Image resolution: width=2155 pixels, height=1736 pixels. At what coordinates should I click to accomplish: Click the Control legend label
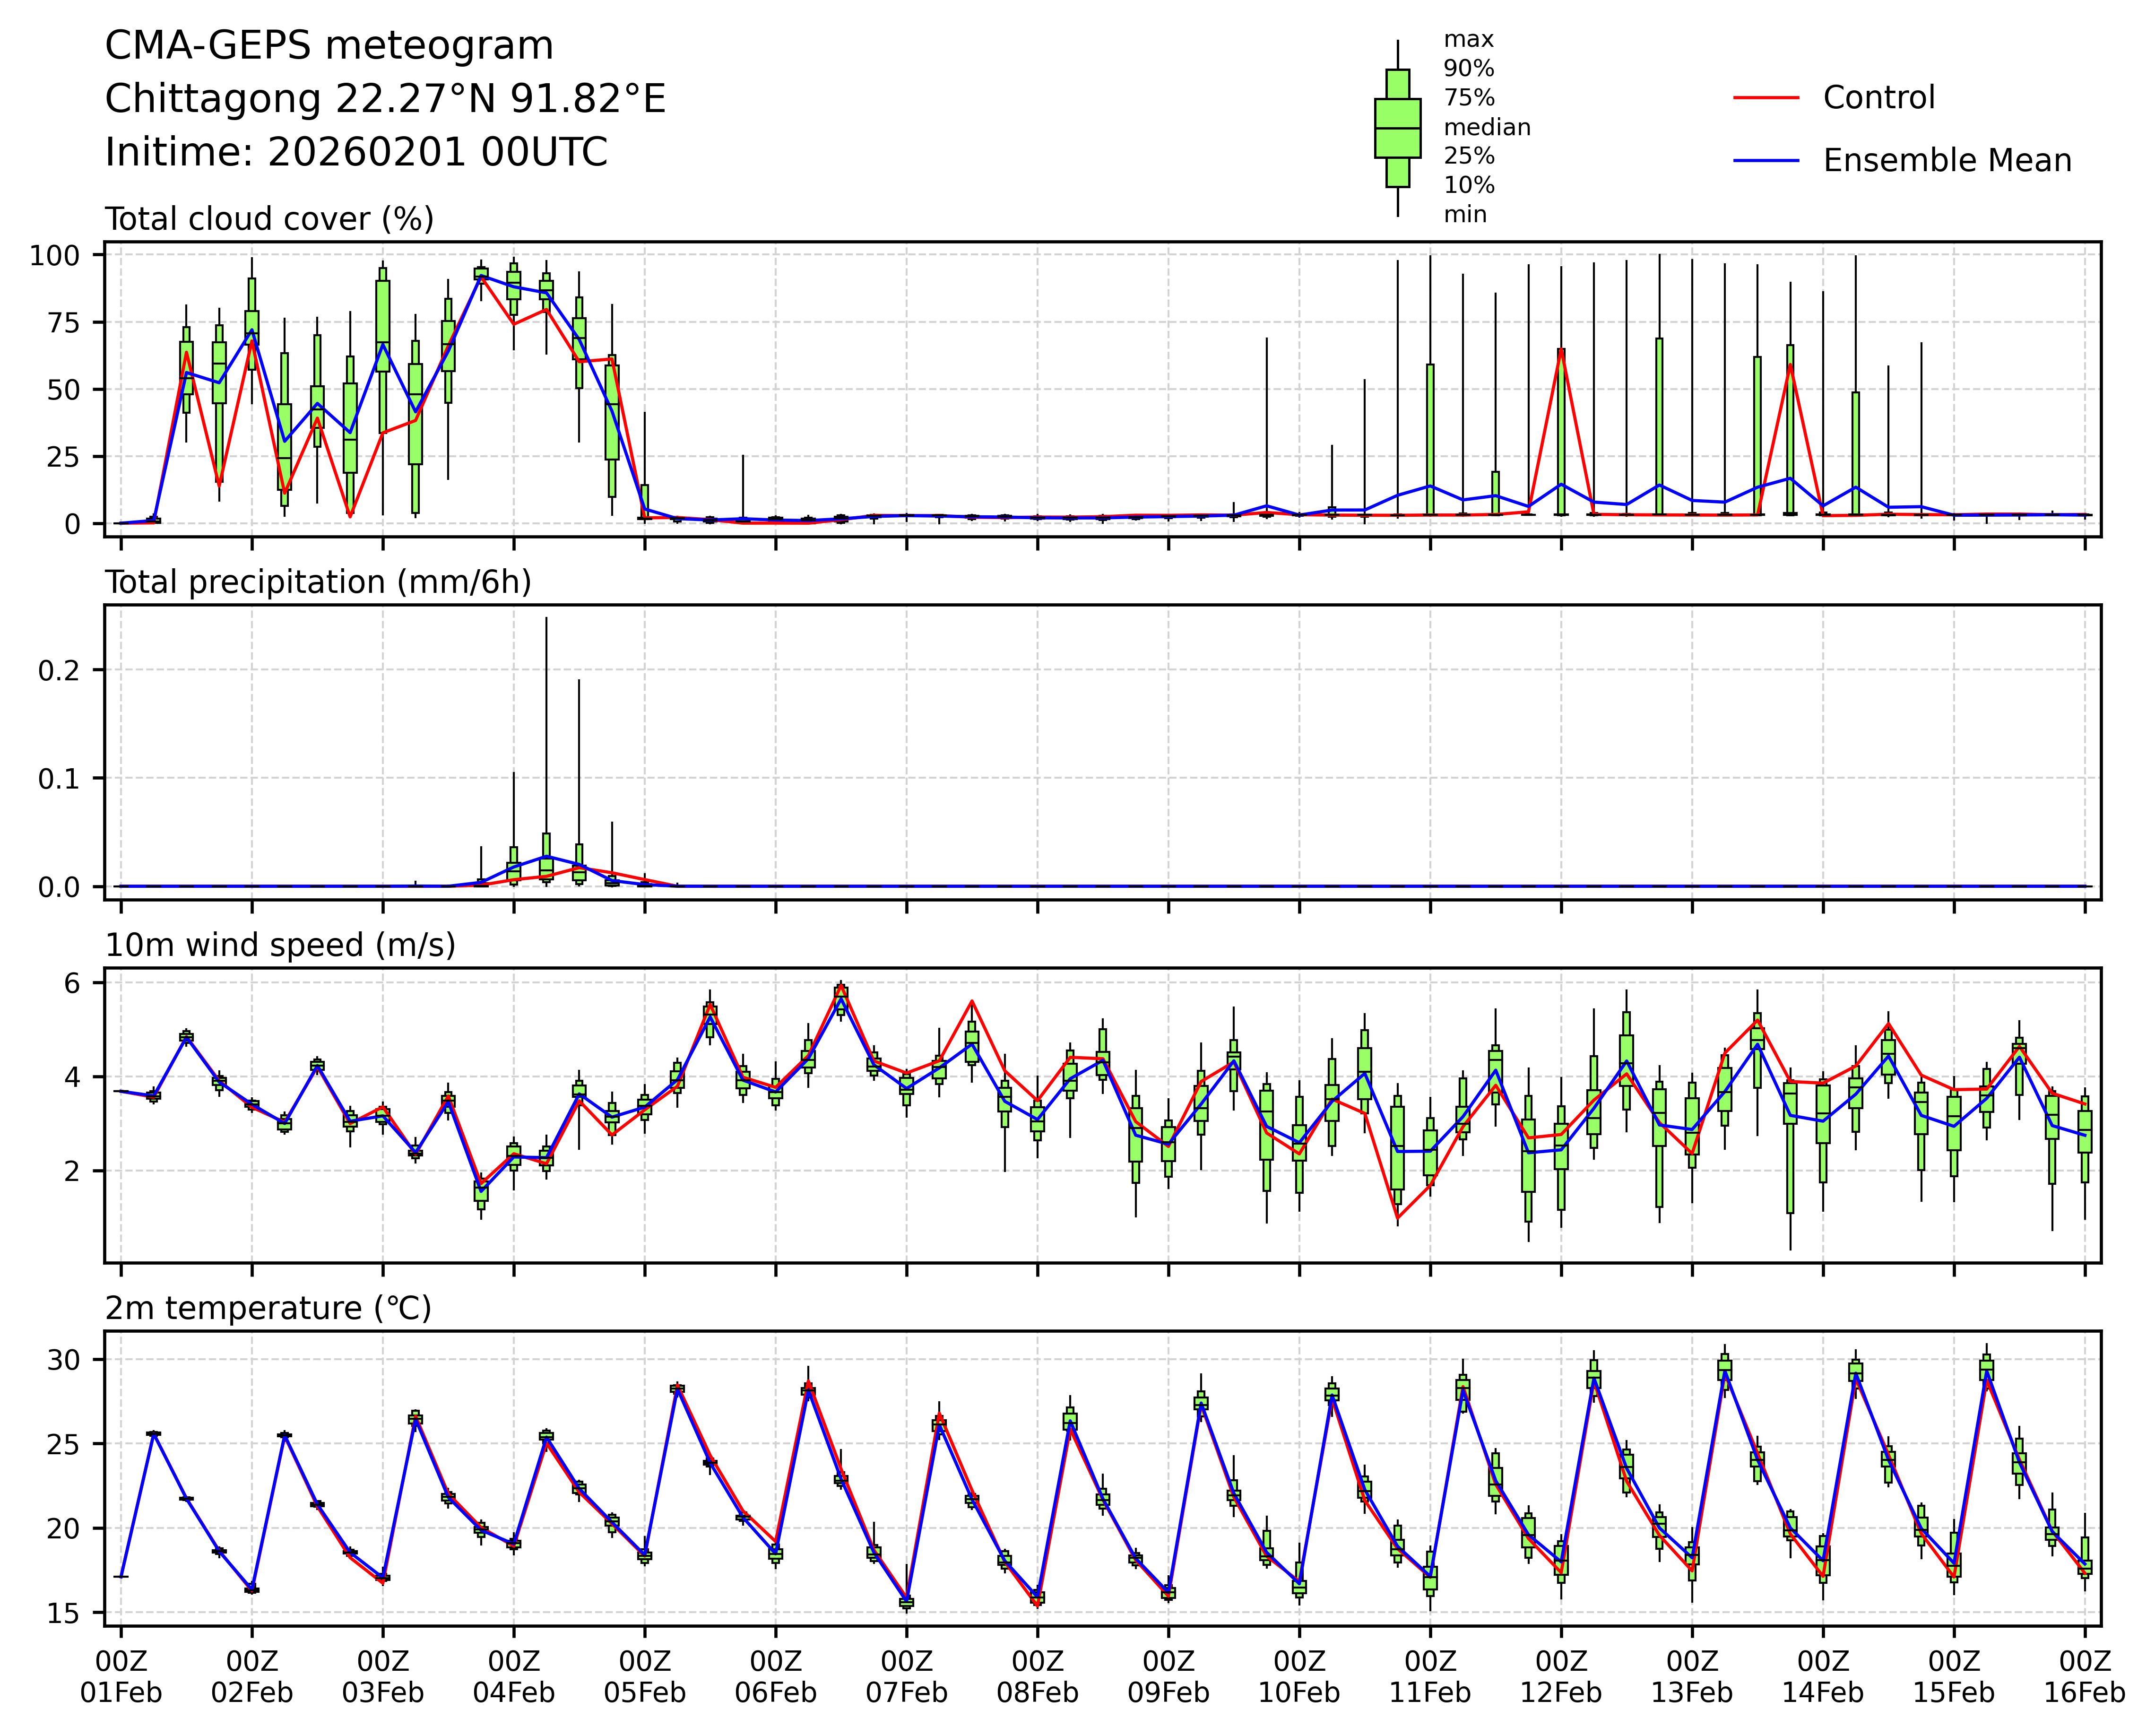click(1878, 98)
